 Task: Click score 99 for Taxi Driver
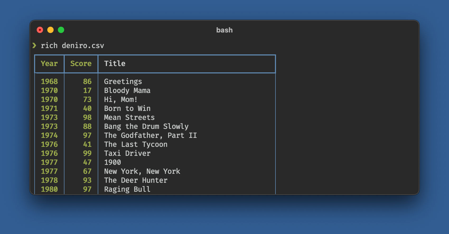pos(87,153)
